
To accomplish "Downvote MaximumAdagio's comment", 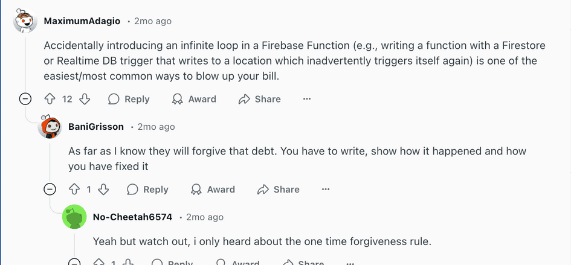I will click(85, 99).
